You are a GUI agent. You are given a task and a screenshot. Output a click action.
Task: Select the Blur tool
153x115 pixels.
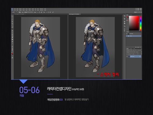coord(13,38)
